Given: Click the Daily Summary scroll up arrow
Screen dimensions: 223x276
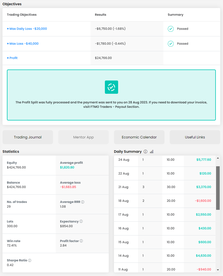Looking at the screenshot, I should coord(218,158).
